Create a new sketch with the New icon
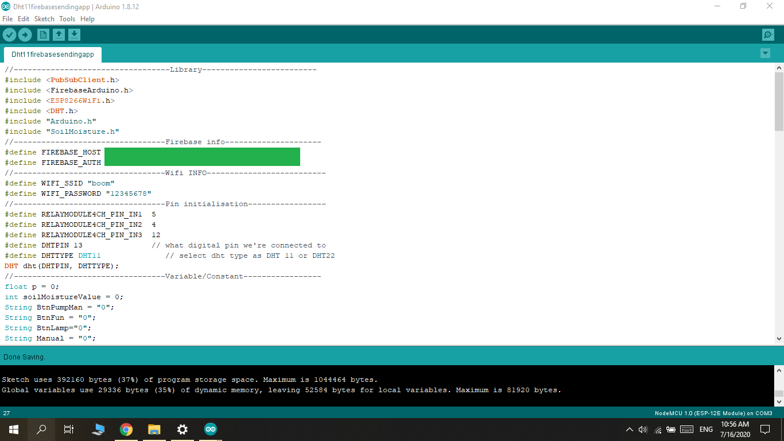The height and width of the screenshot is (441, 784). pos(43,34)
